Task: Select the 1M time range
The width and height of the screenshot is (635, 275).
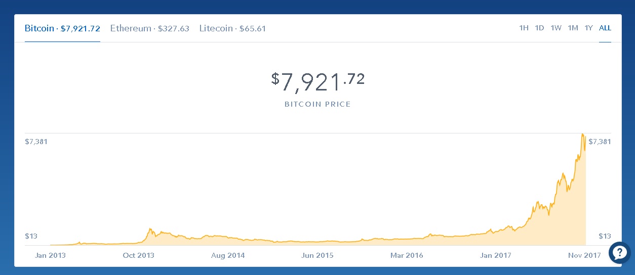Action: click(573, 28)
